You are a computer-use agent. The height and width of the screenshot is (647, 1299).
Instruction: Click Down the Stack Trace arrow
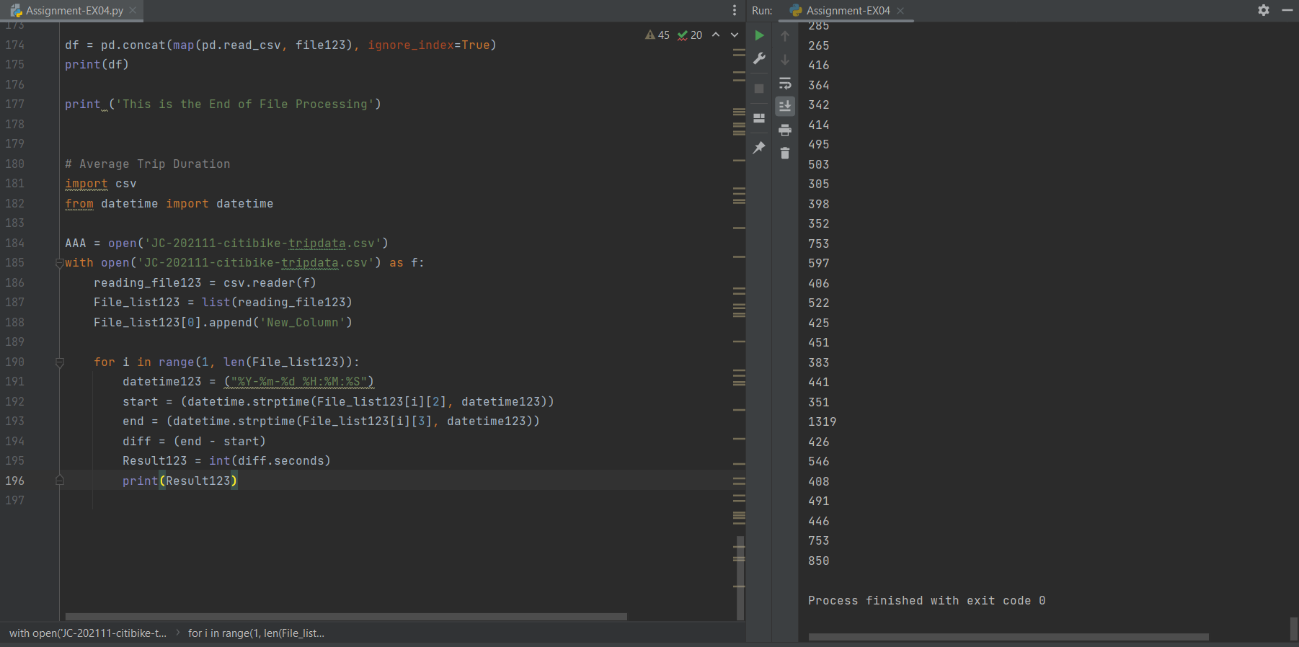click(x=785, y=60)
